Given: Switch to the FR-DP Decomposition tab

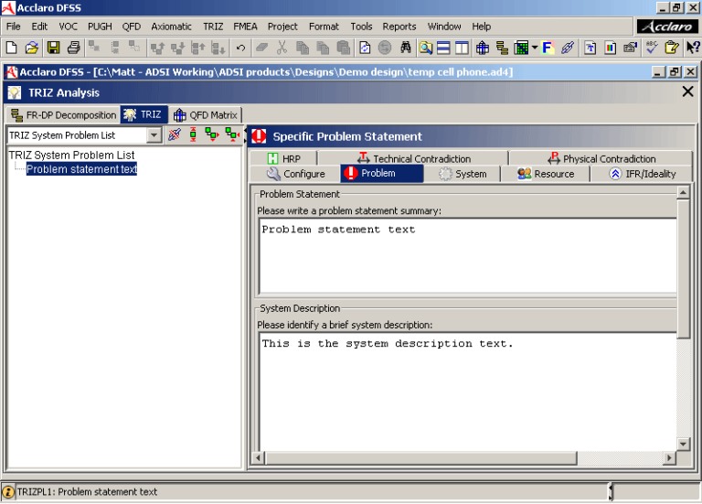Looking at the screenshot, I should click(x=63, y=115).
